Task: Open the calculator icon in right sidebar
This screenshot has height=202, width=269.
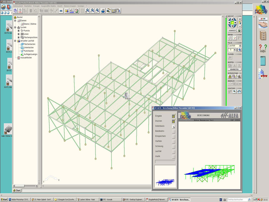Action: click(x=263, y=60)
